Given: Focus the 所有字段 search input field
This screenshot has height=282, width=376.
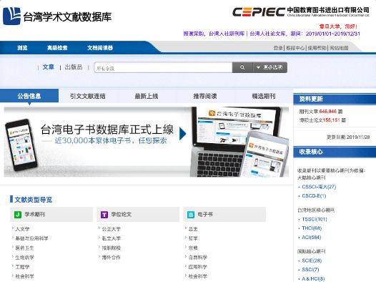Looking at the screenshot, I should (x=163, y=67).
